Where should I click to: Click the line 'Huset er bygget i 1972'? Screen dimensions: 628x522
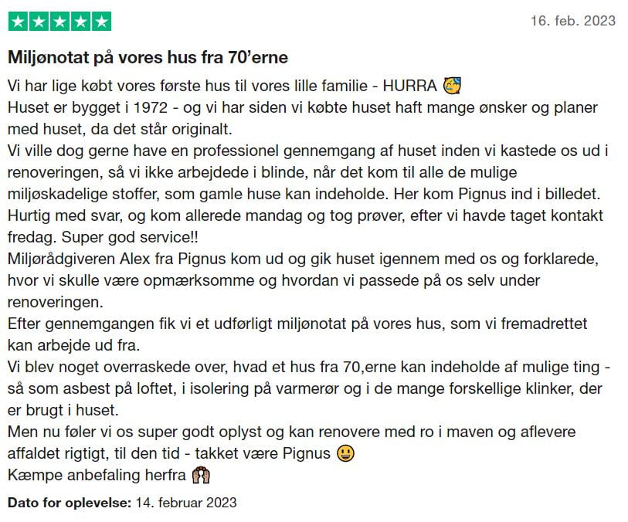coord(87,107)
